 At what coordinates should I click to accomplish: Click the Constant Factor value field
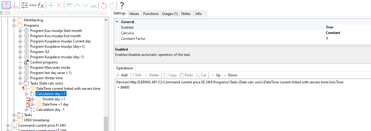[346, 38]
